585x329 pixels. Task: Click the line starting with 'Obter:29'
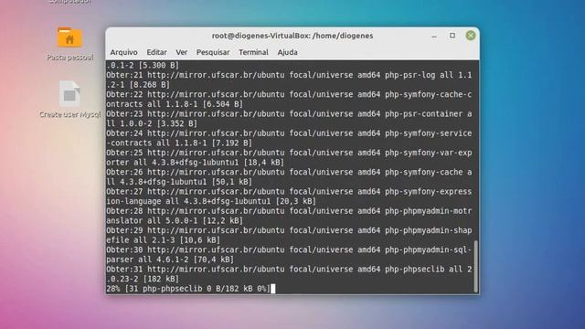(x=289, y=230)
